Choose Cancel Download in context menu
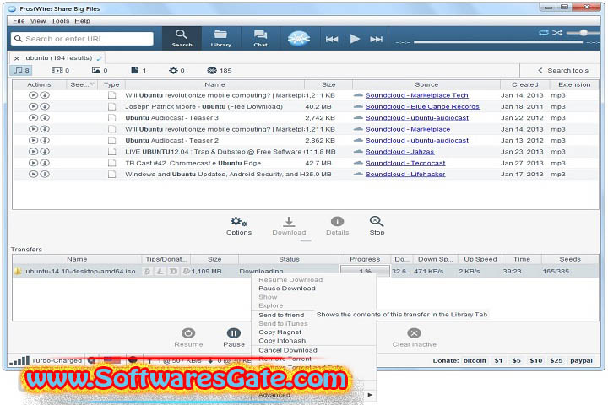This screenshot has width=608, height=405. (x=288, y=350)
